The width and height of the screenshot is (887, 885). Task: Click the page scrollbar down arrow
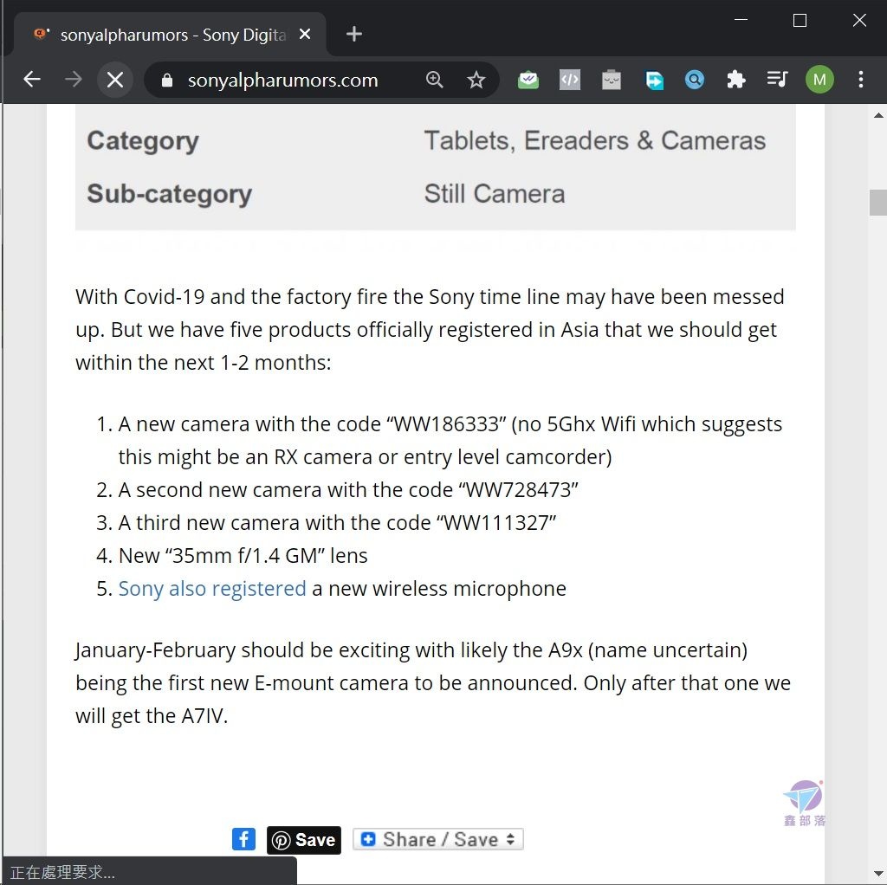(x=878, y=874)
